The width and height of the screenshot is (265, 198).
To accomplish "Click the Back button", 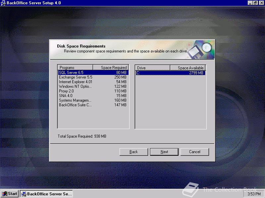I will point(133,152).
